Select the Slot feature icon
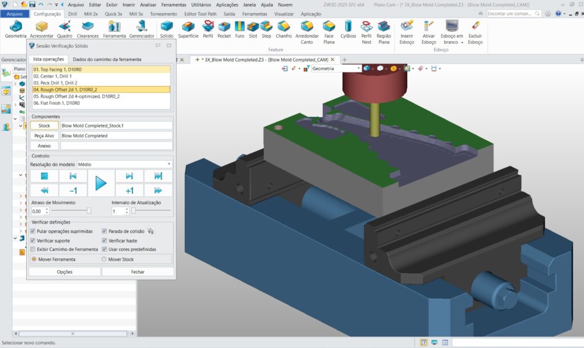The image size is (584, 348). tap(253, 29)
